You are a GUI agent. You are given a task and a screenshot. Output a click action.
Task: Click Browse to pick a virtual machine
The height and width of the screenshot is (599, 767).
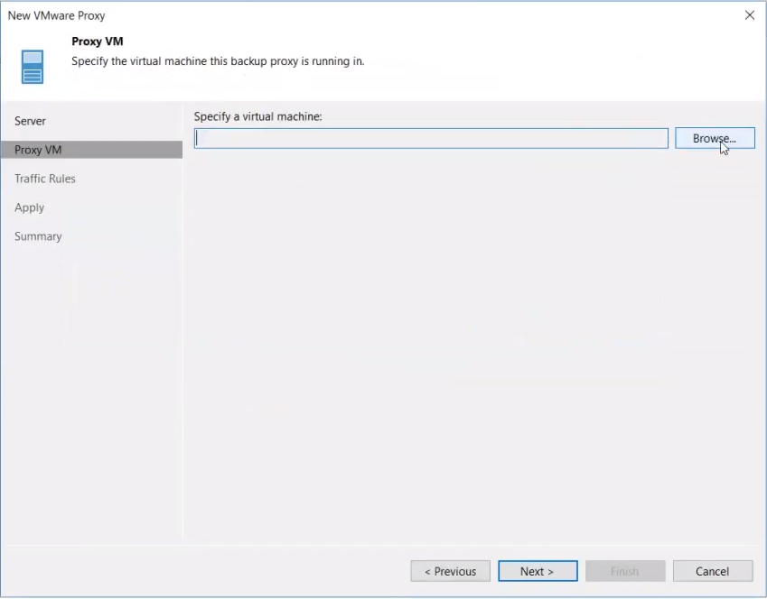714,138
